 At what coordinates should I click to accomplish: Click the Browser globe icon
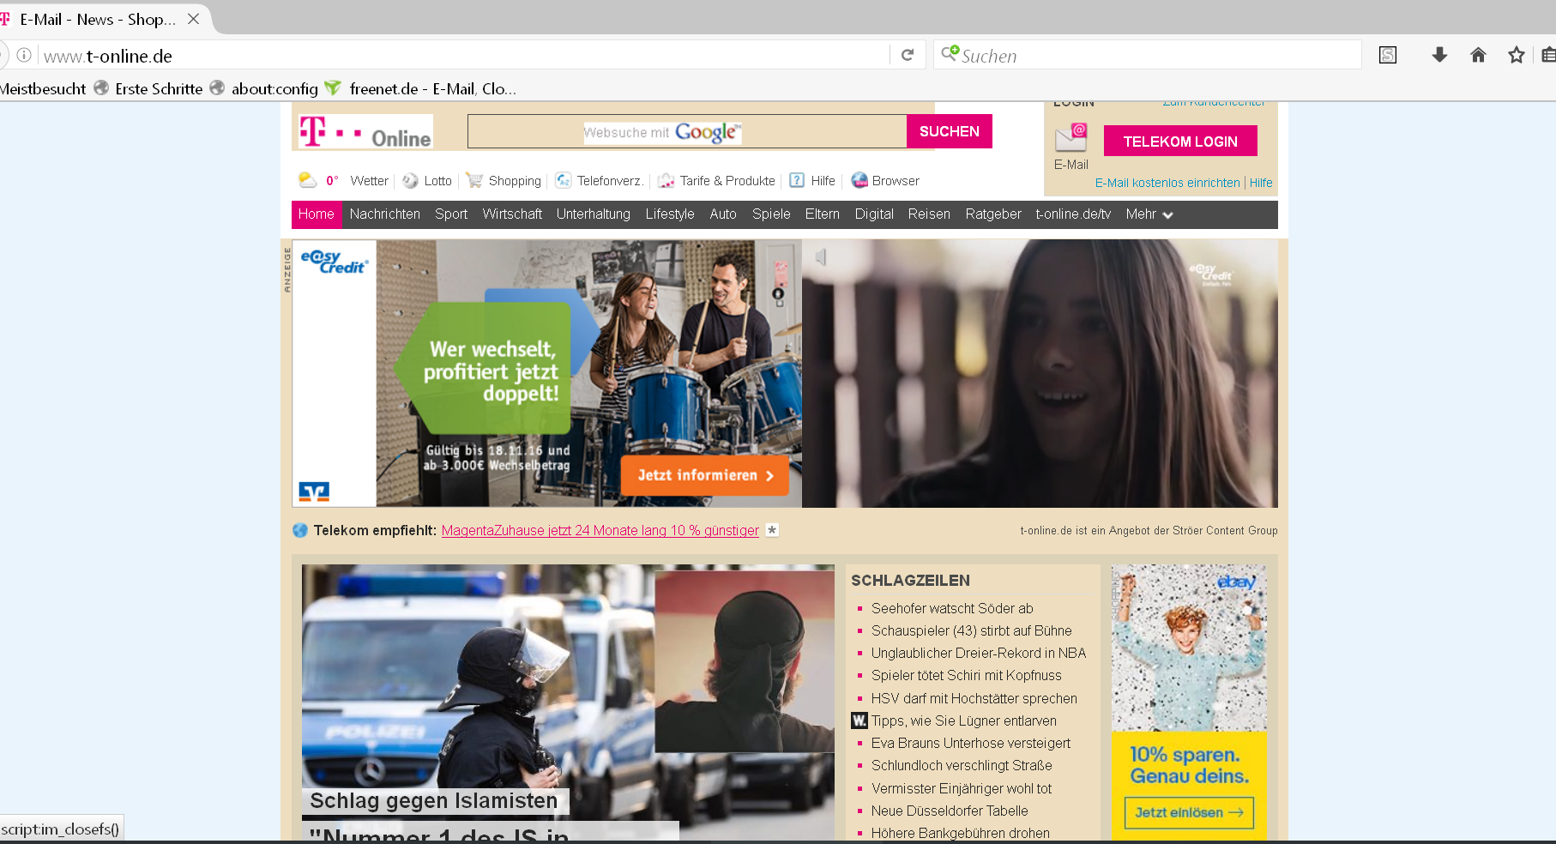859,180
